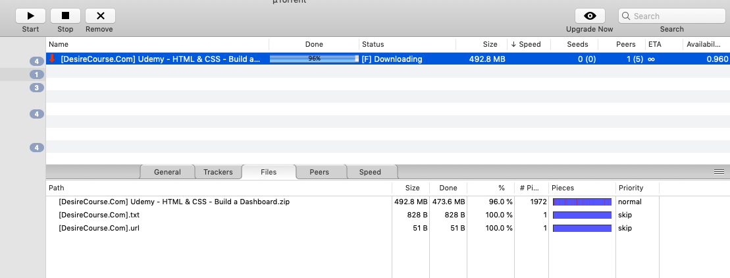Viewport: 730px width, 278px height.
Task: Sort torrents by Name column
Action: click(157, 44)
